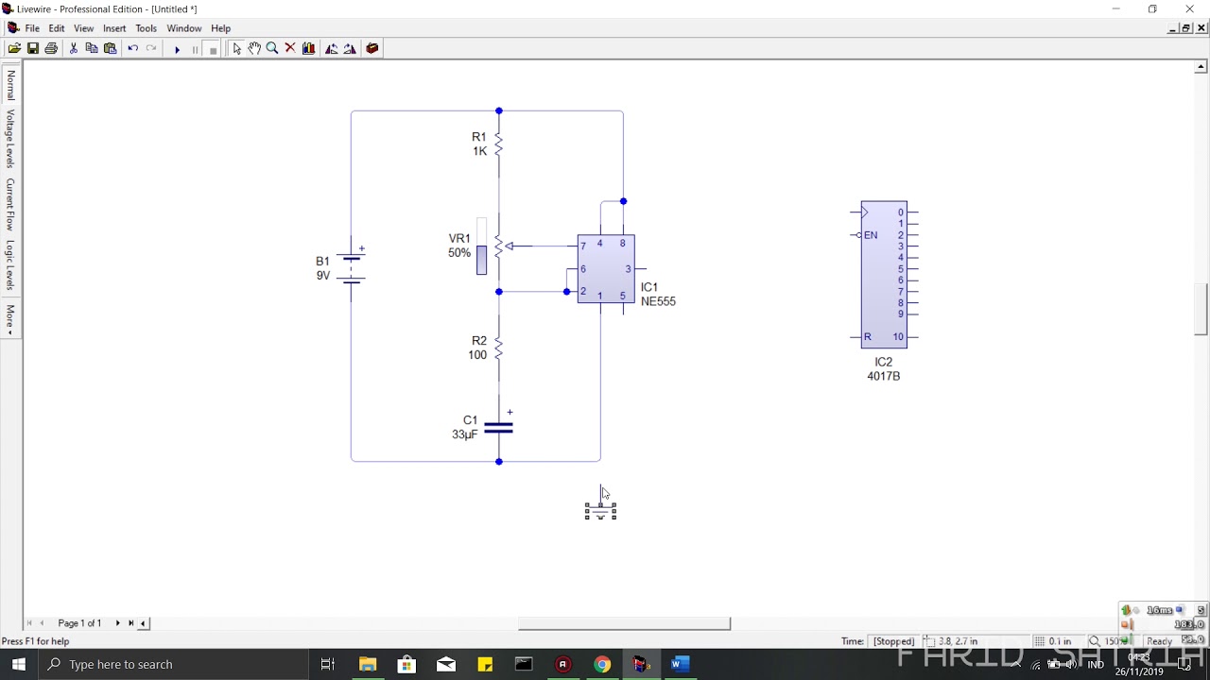Open the Insert menu
Screen dimensions: 1210x680
(114, 28)
